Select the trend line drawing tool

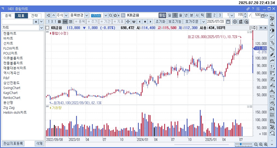point(272,37)
